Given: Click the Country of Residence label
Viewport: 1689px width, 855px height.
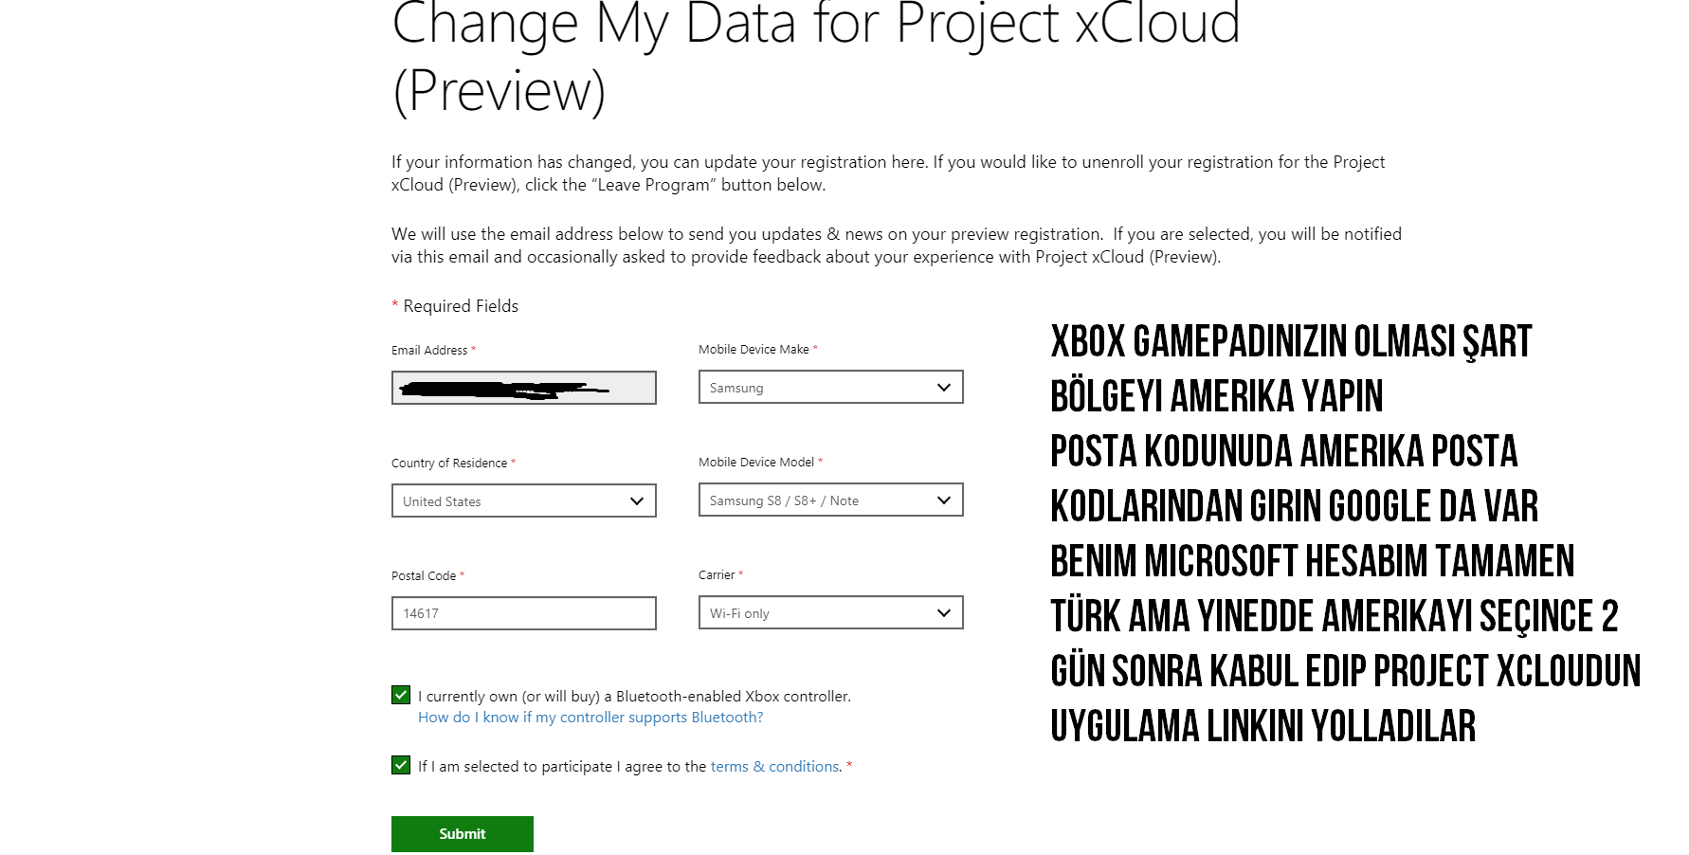Looking at the screenshot, I should (x=449, y=463).
